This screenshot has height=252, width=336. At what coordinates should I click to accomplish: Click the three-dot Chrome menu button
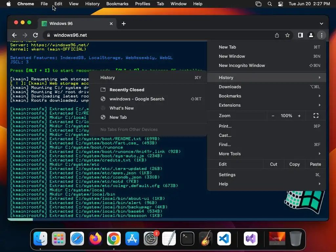322,35
